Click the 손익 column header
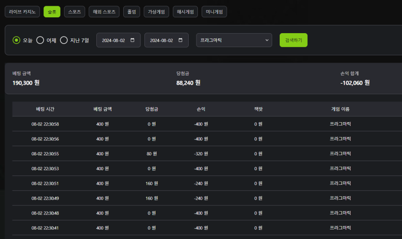The image size is (402, 239). click(201, 109)
